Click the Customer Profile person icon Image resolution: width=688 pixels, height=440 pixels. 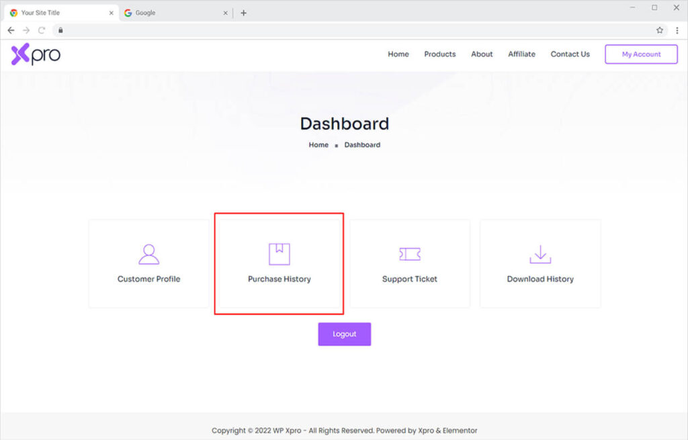(148, 254)
